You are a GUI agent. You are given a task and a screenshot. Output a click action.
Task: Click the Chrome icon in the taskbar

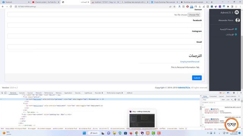(x=137, y=133)
